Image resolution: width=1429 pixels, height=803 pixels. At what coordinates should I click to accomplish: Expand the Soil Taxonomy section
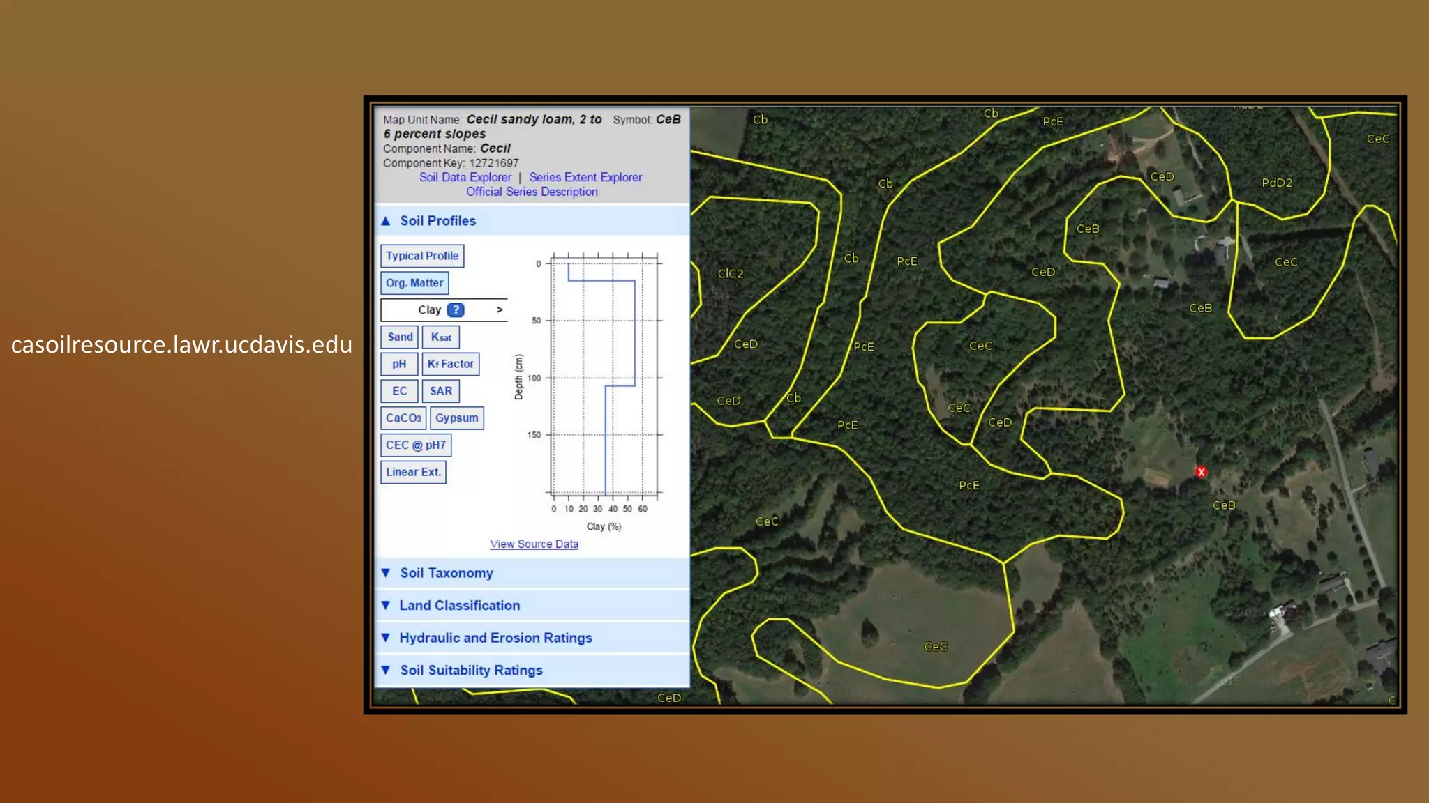click(447, 573)
